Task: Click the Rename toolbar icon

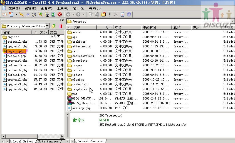Action: [x=97, y=14]
